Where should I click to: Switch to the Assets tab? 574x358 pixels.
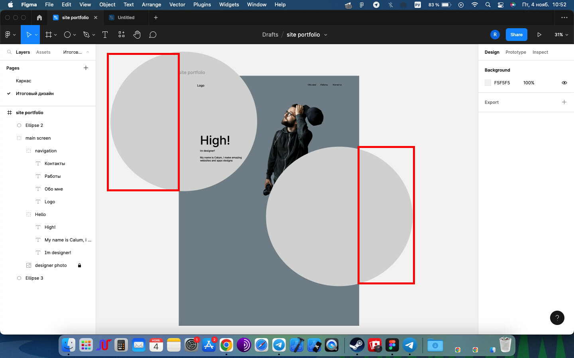pos(43,52)
